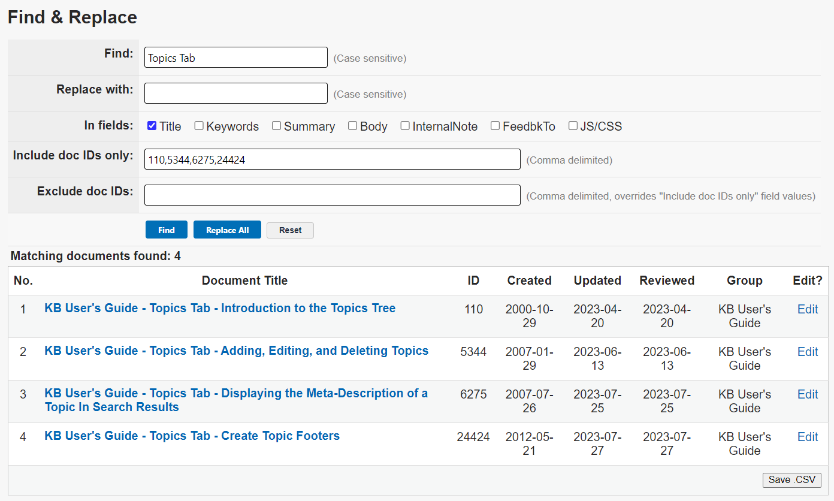Screen dimensions: 834x501
Task: Click the Find & Replace heading
Action: (72, 17)
